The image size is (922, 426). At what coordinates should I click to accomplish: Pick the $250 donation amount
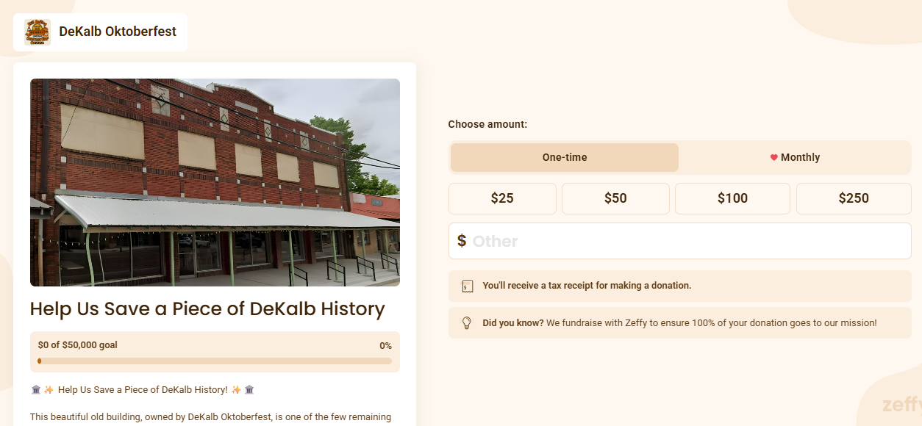(854, 198)
